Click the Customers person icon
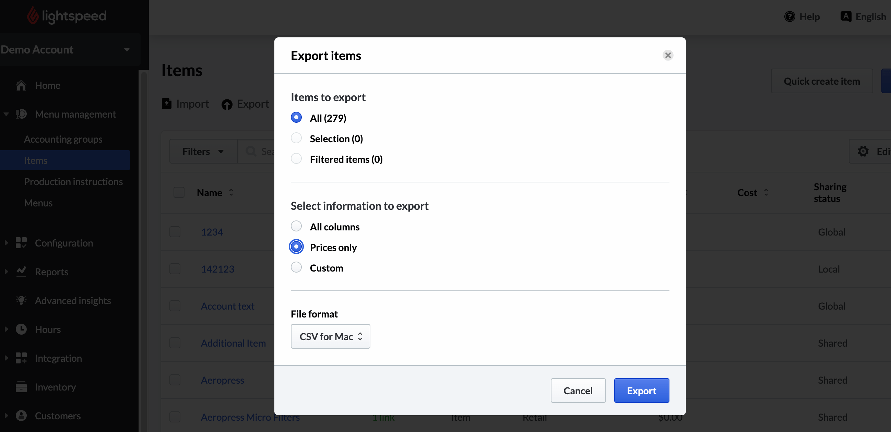Screen dimensions: 891x432 pos(21,416)
